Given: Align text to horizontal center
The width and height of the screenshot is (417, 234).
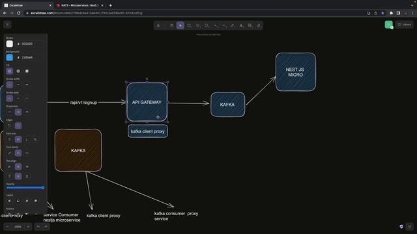Looking at the screenshot, I should pyautogui.click(x=18, y=166).
